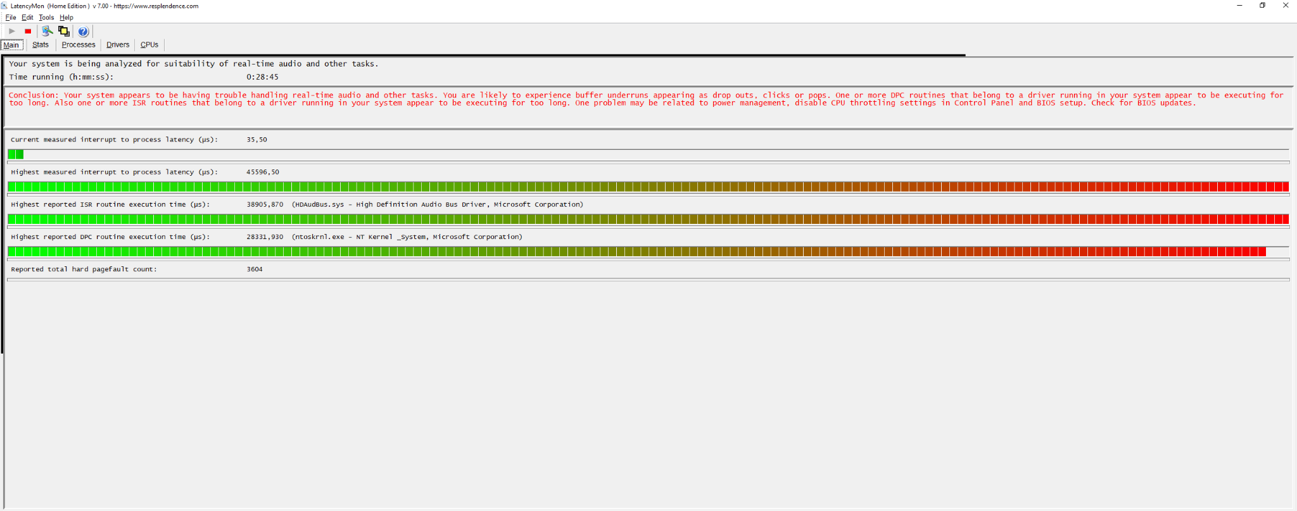Open the blue Help question mark icon
Screen dimensions: 1297x511
(83, 32)
